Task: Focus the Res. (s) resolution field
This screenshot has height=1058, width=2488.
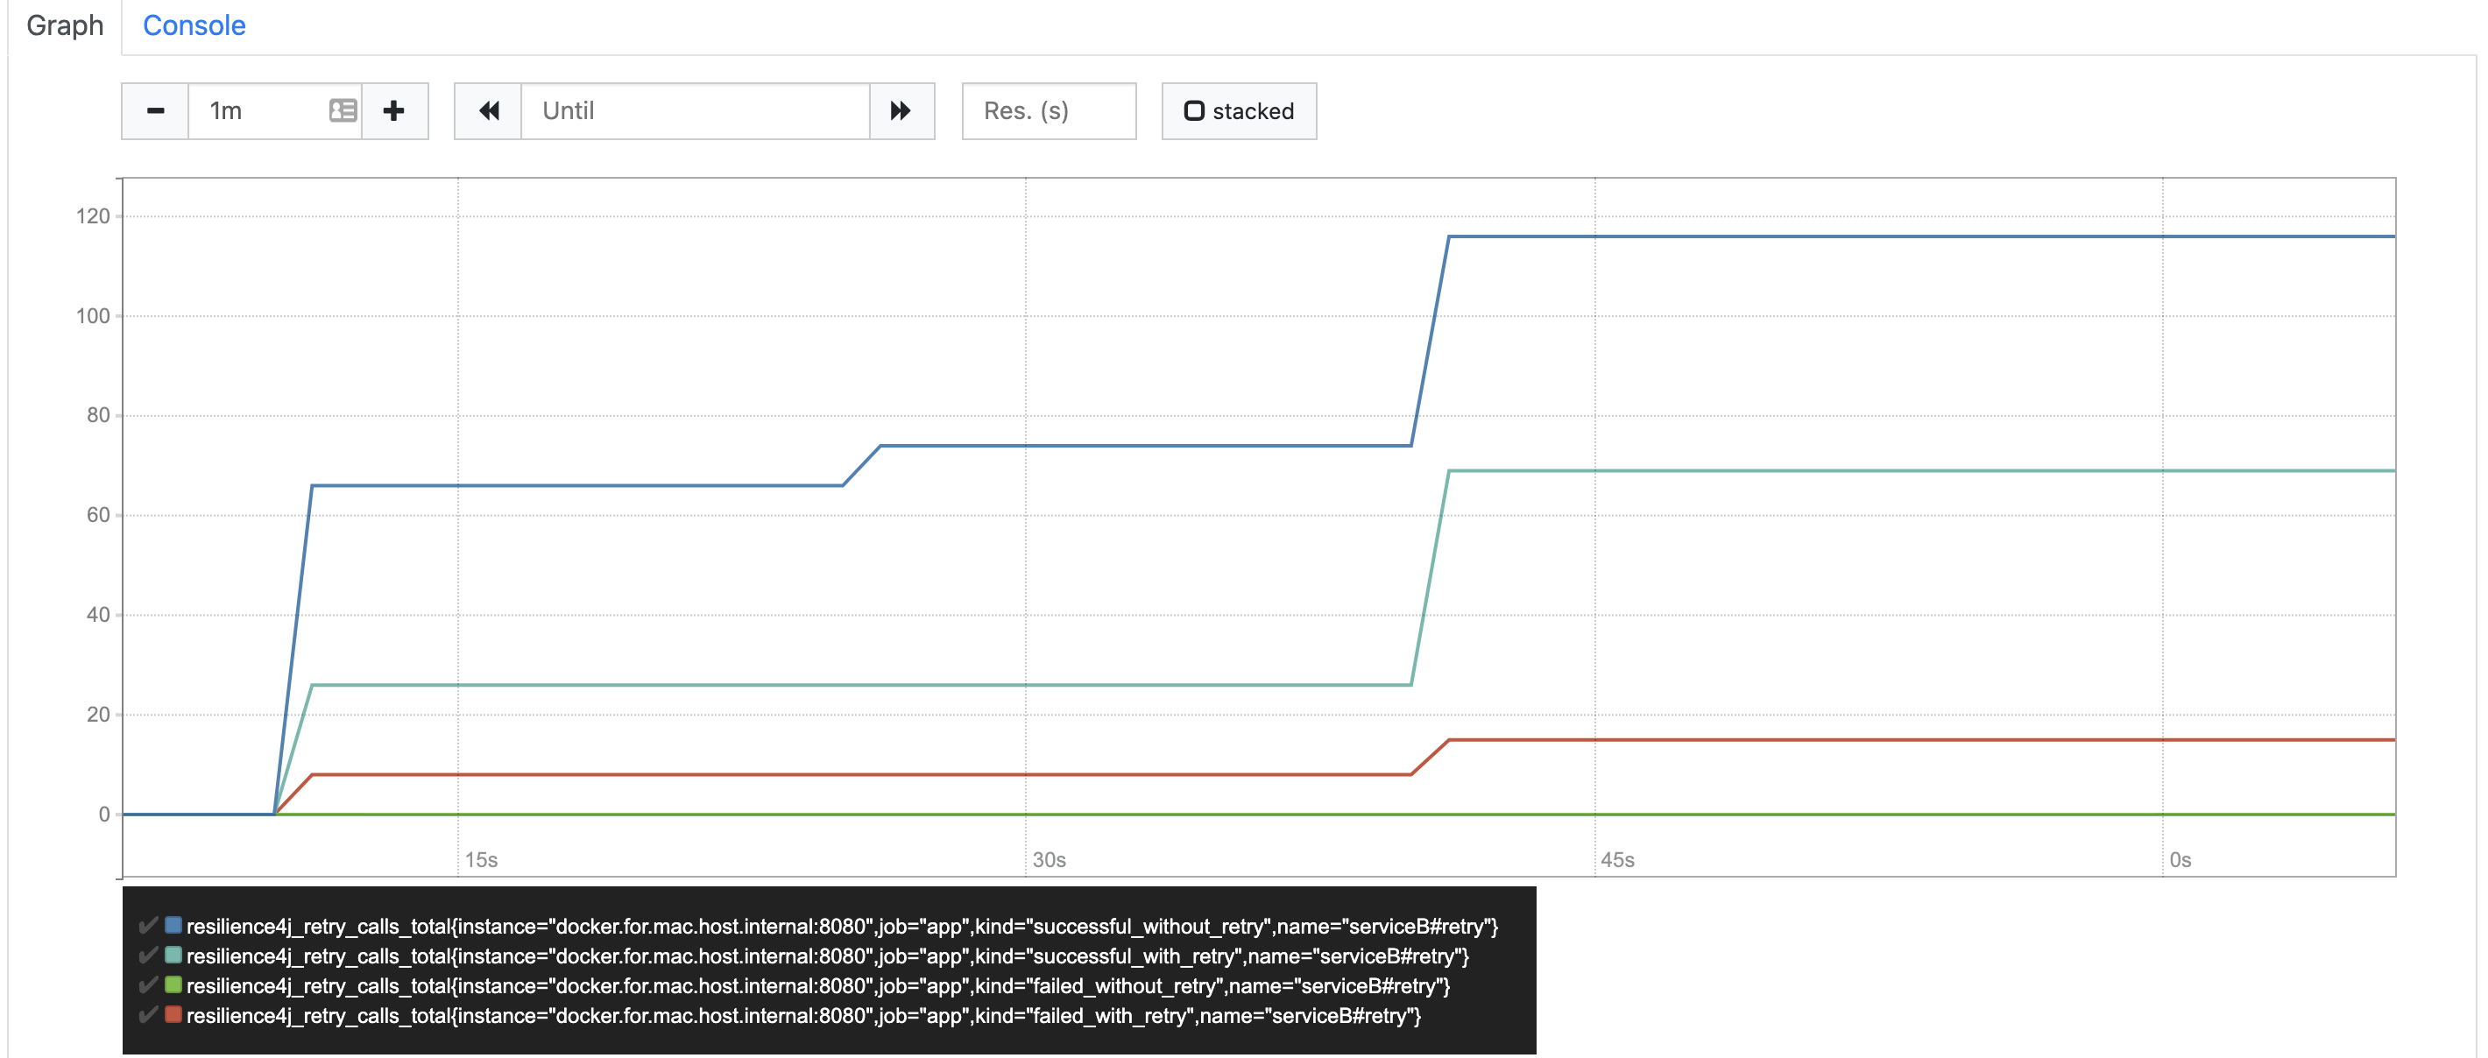Action: pos(1049,111)
